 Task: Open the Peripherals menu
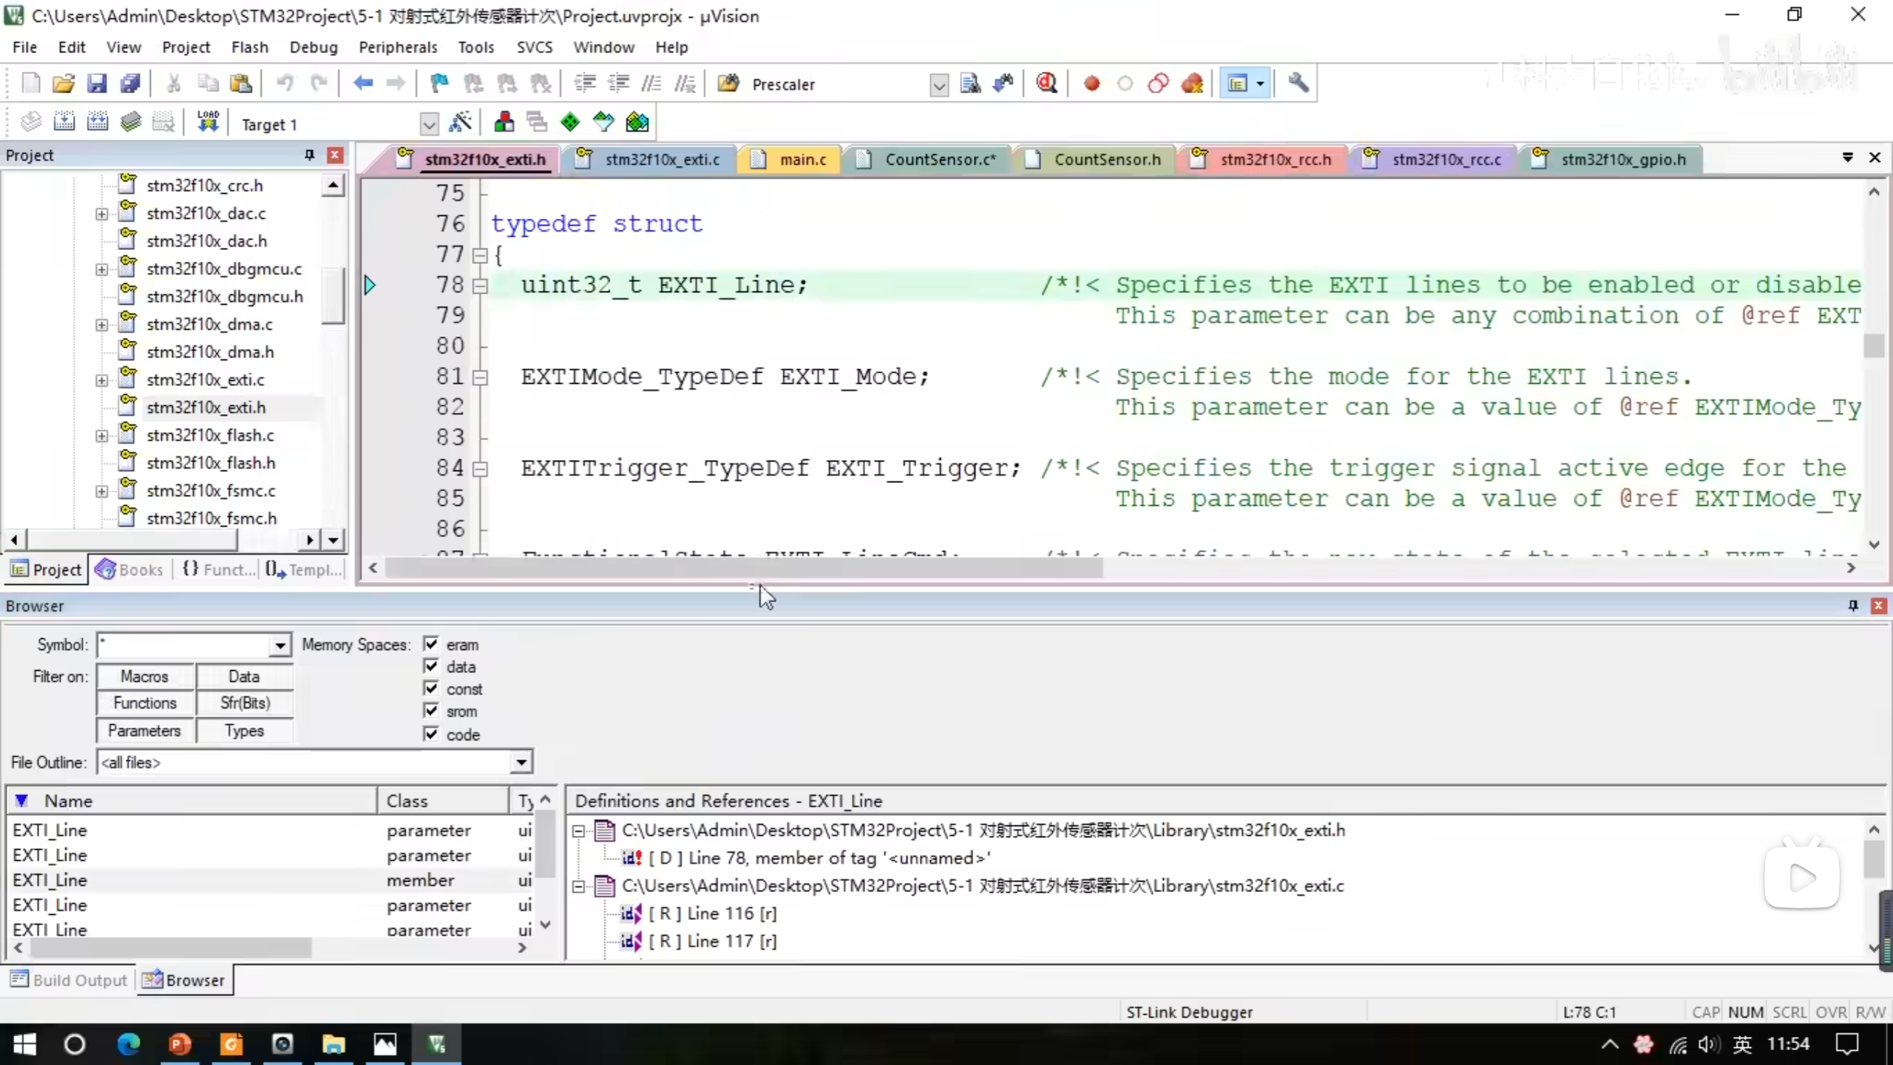[x=398, y=47]
